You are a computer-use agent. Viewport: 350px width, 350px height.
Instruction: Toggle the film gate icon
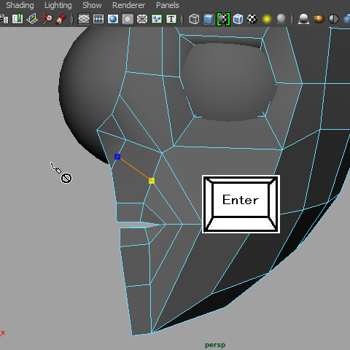pos(98,19)
